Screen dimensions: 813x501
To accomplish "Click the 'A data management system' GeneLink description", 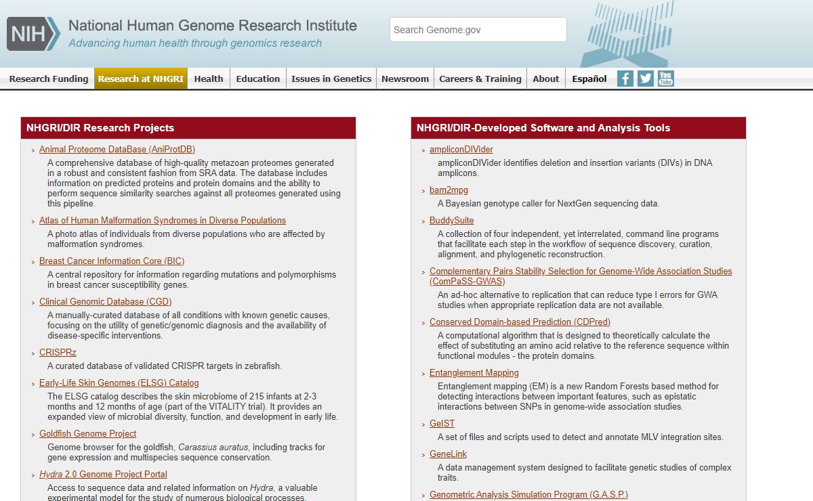I will [x=585, y=473].
